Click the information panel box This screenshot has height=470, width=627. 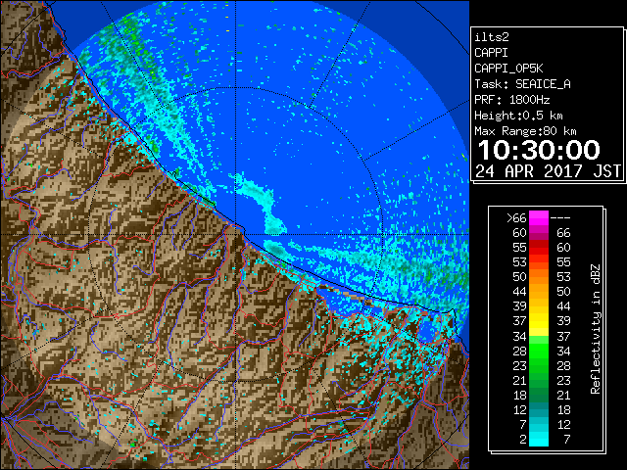[x=547, y=105]
